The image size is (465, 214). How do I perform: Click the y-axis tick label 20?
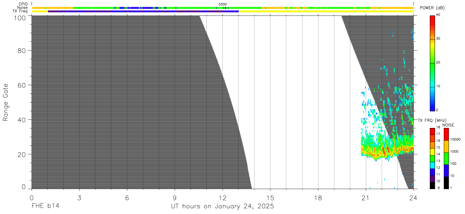[22, 154]
